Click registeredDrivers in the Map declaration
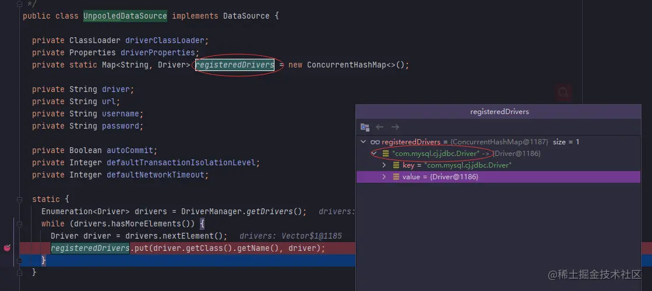 pos(235,65)
